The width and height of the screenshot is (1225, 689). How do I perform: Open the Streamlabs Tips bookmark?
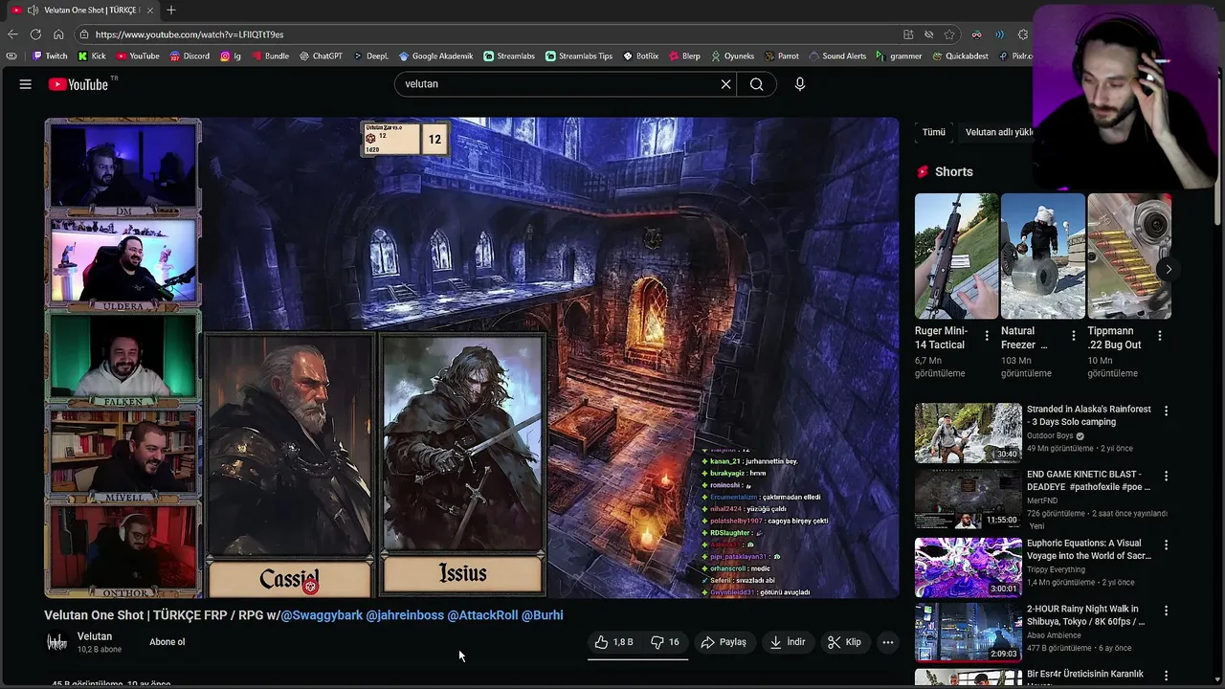pos(579,56)
